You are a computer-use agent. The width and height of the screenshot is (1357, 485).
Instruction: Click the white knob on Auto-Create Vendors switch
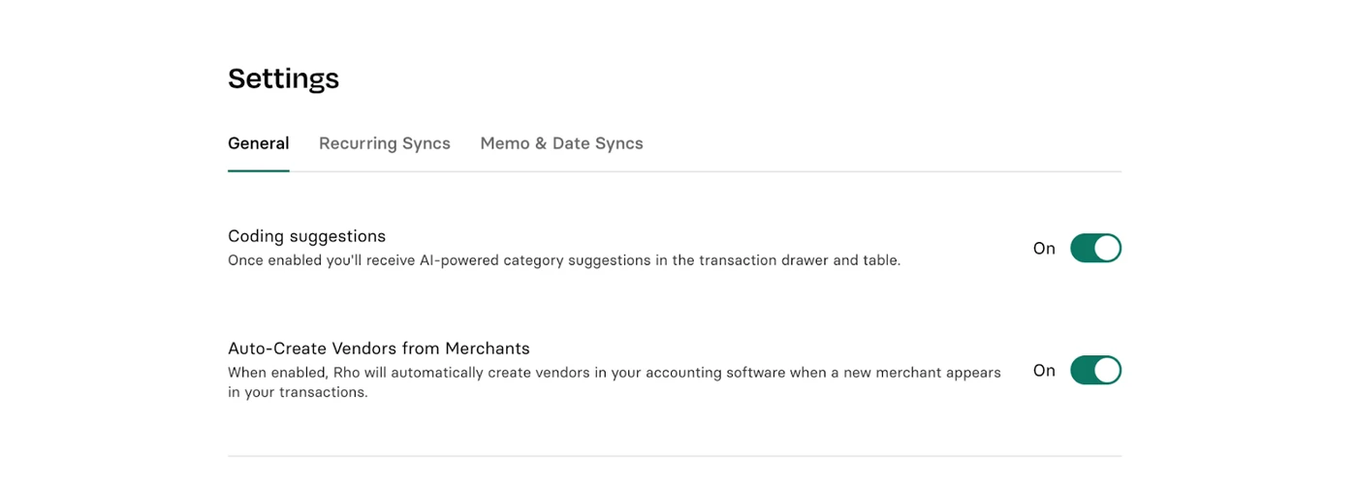1107,370
